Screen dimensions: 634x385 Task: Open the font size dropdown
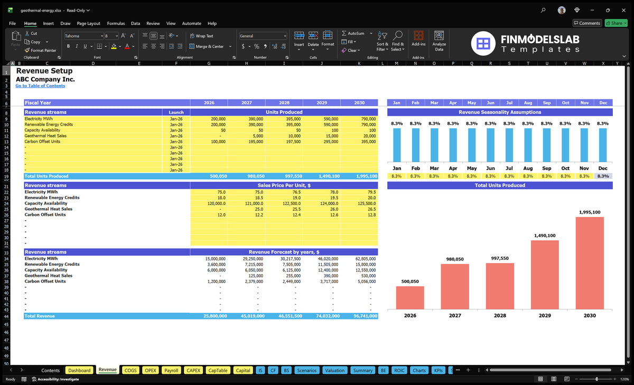click(x=116, y=36)
